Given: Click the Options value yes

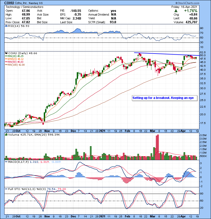Looking at the screenshot, I should click(113, 11).
